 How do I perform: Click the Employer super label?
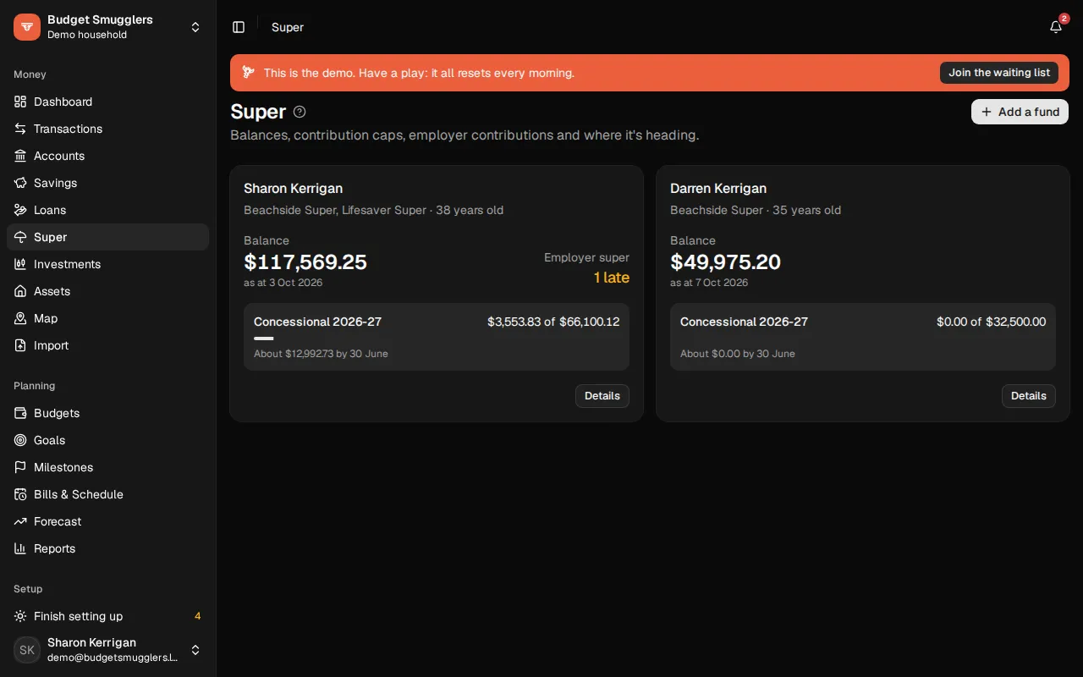[586, 257]
